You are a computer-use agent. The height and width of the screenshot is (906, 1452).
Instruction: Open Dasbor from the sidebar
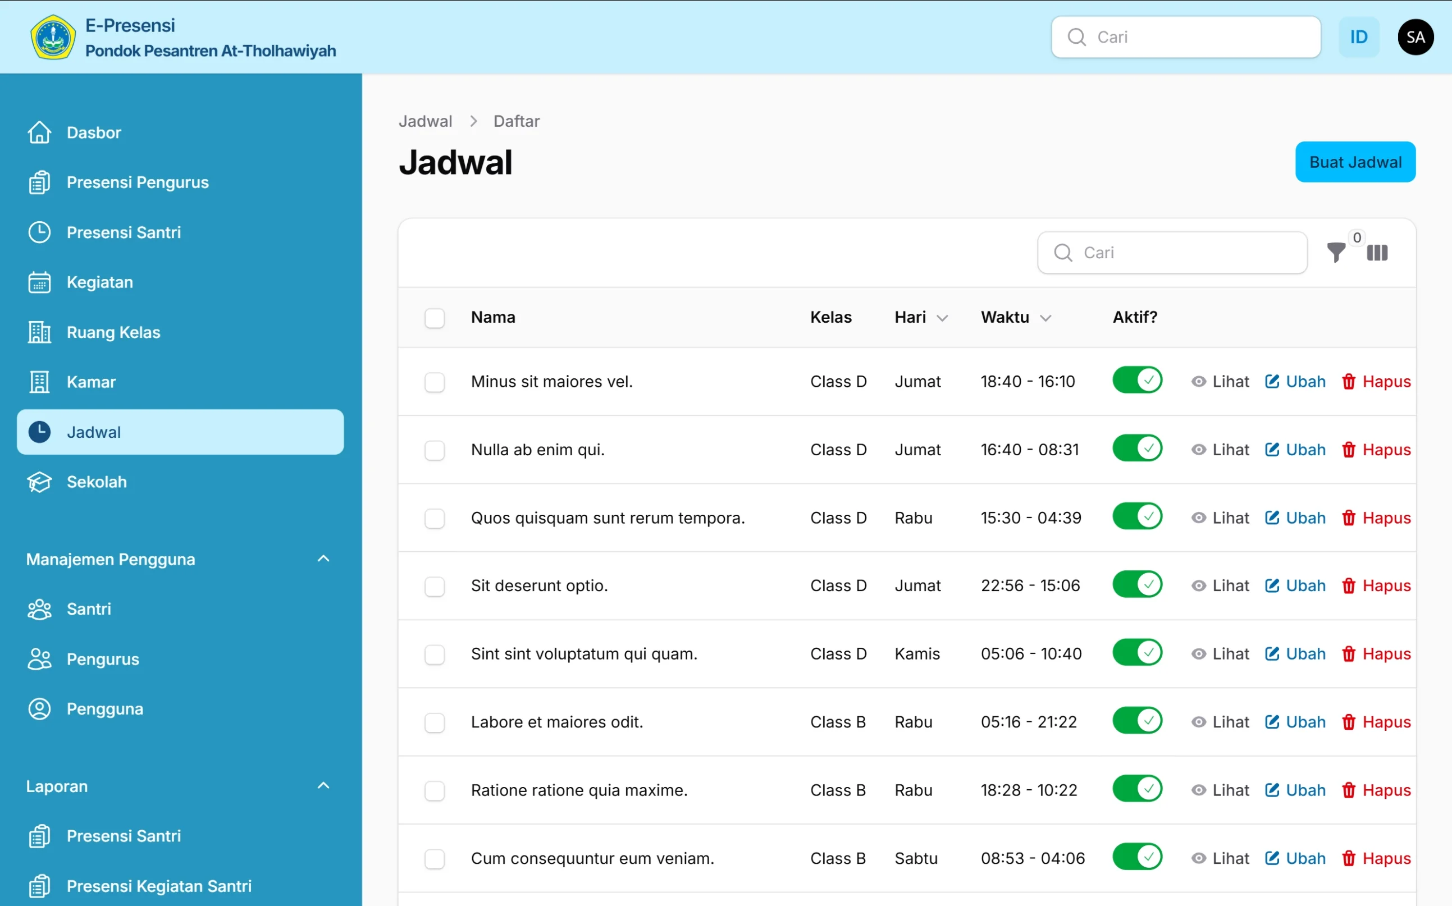pos(92,132)
